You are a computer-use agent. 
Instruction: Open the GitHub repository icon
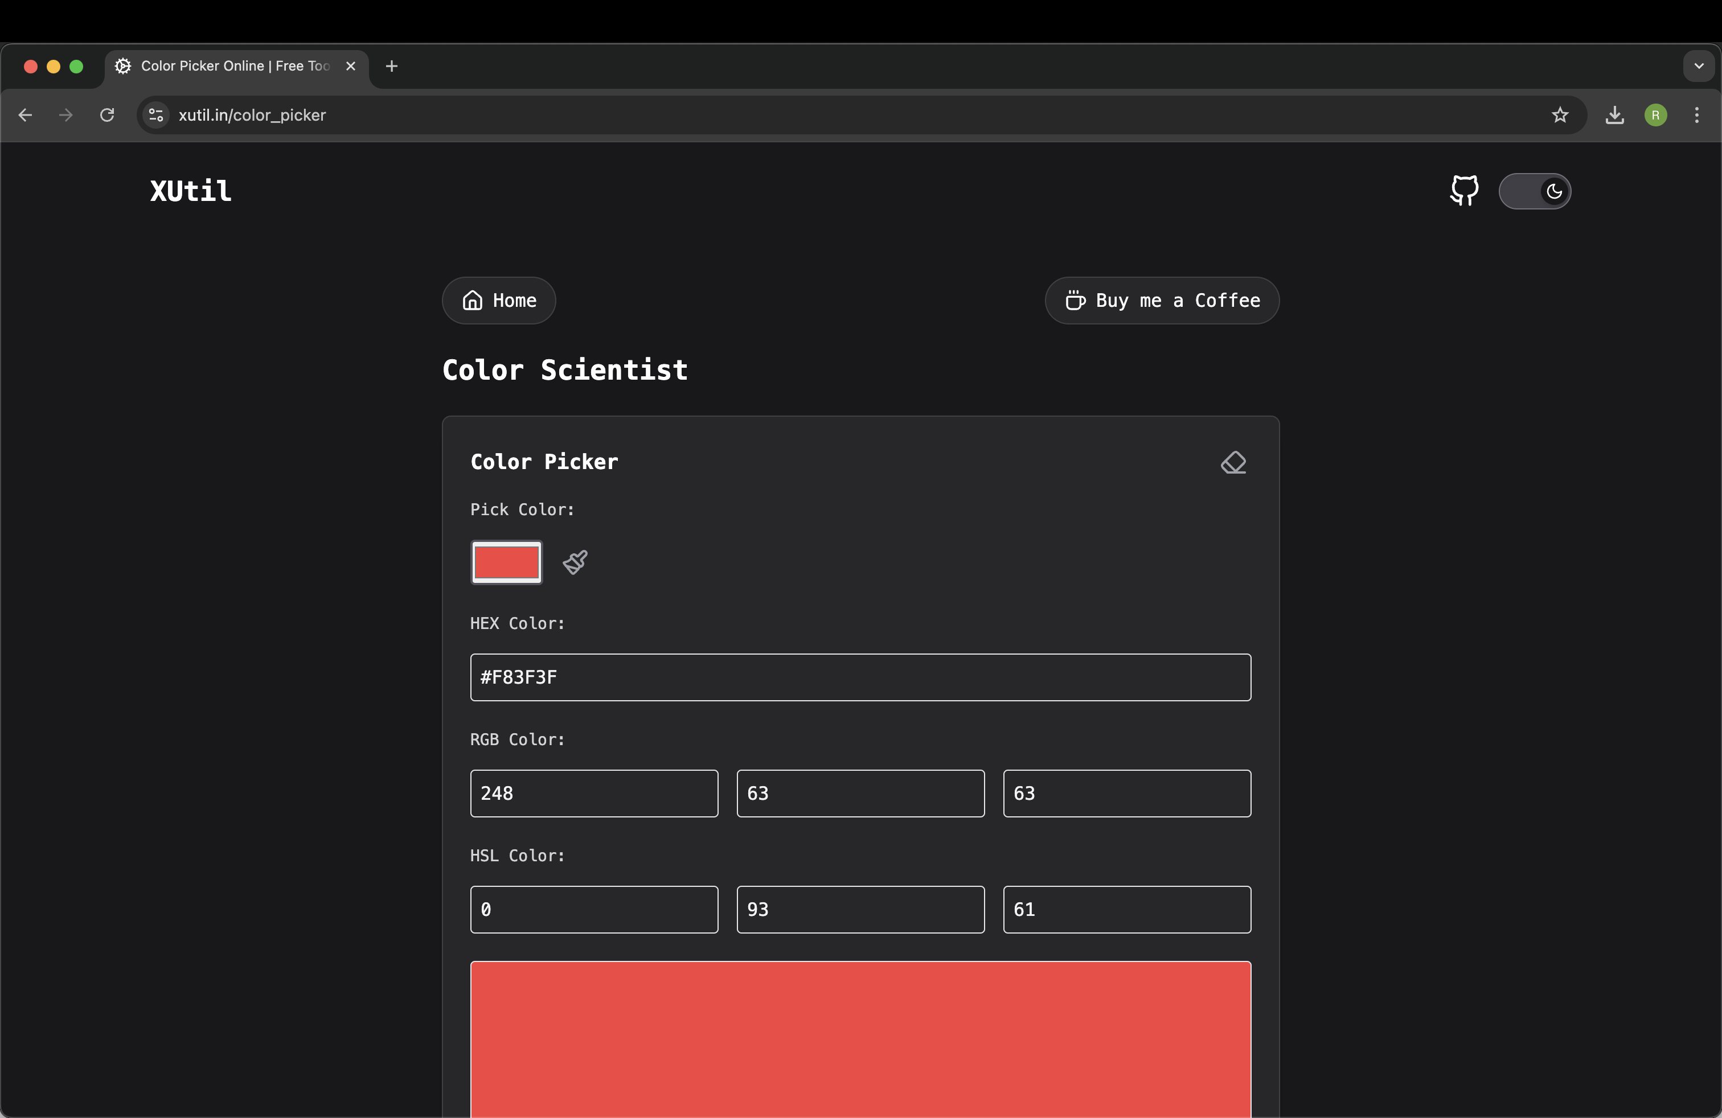click(1463, 191)
